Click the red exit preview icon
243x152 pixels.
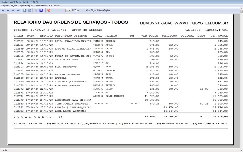point(49,10)
